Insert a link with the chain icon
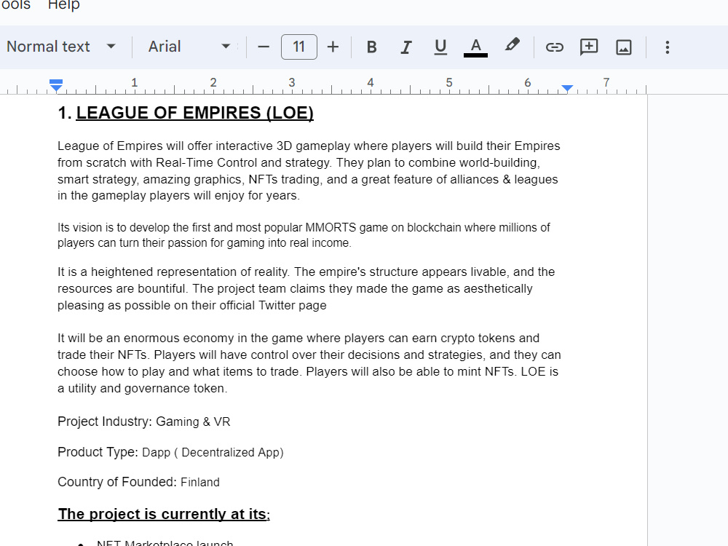This screenshot has height=546, width=728. pos(554,47)
